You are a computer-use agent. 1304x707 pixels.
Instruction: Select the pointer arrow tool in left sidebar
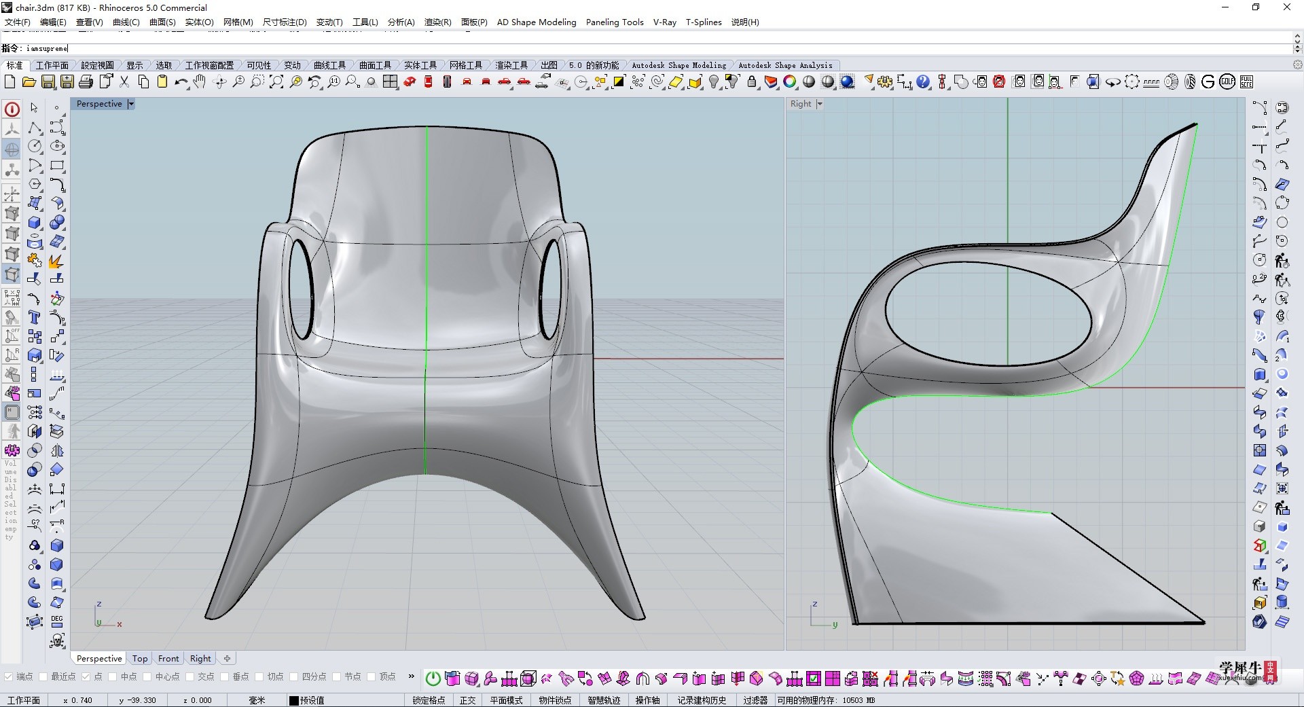point(34,109)
